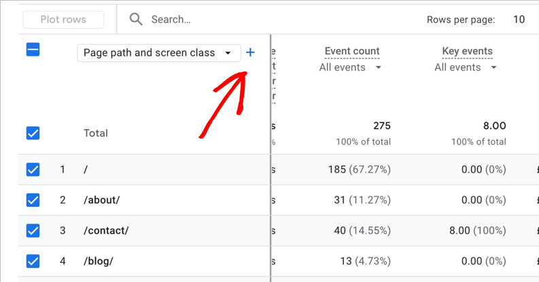Deselect the /about/ row checkbox

click(33, 200)
